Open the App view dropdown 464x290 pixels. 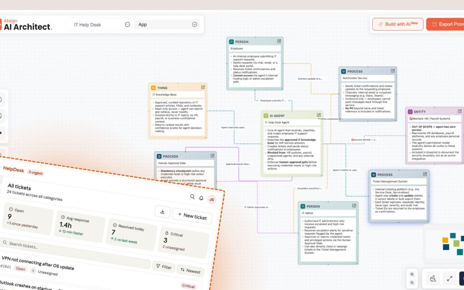tap(167, 24)
